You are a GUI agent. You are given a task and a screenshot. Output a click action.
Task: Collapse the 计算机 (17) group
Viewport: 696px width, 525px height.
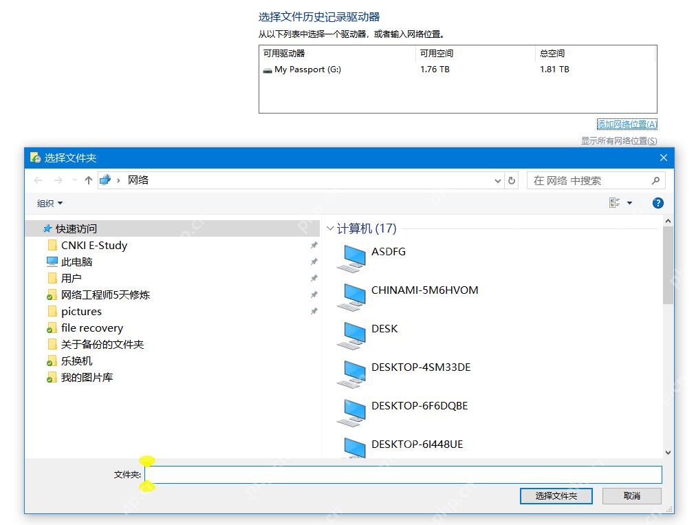coord(330,228)
